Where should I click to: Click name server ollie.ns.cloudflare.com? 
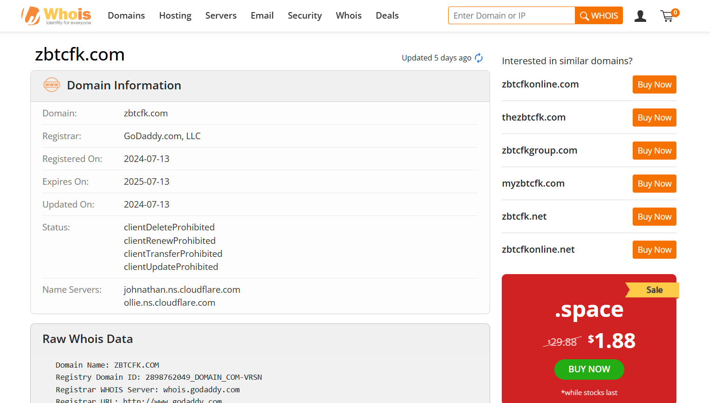click(170, 302)
